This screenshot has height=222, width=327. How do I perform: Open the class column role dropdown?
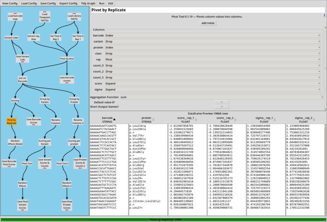tap(213, 53)
